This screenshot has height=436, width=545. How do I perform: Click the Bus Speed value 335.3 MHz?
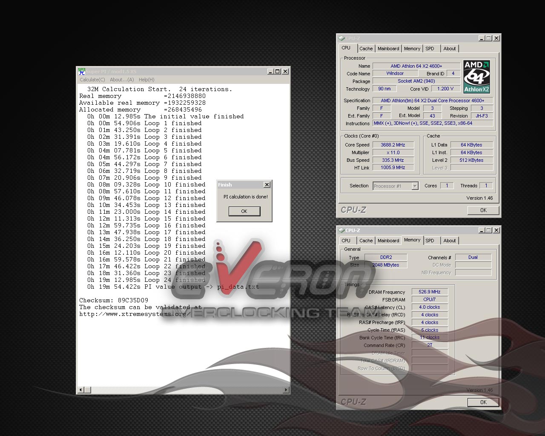pyautogui.click(x=393, y=160)
